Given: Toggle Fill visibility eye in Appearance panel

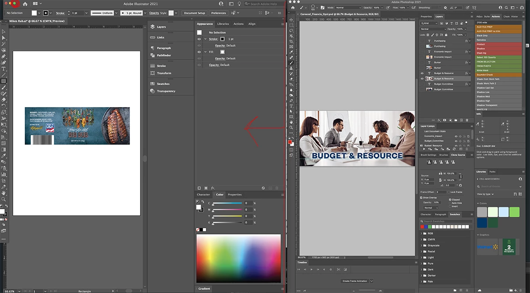Looking at the screenshot, I should pos(199,52).
